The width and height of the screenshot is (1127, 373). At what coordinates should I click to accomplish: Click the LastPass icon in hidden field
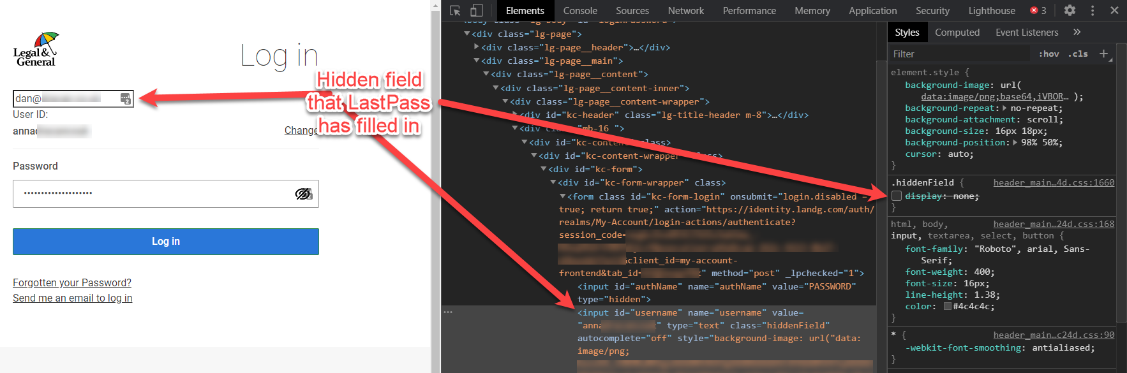[x=126, y=99]
